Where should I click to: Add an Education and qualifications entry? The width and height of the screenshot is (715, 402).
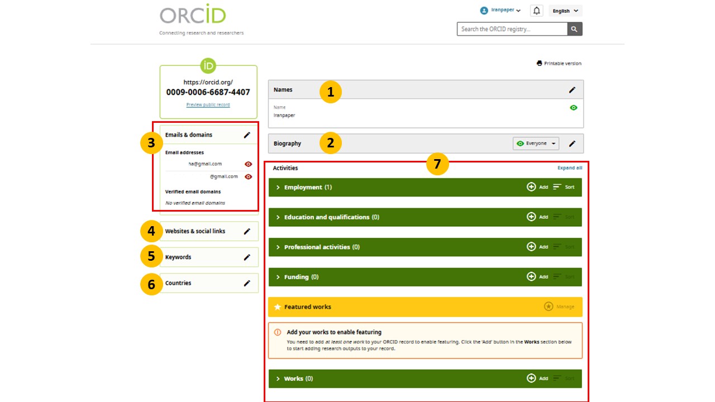537,217
